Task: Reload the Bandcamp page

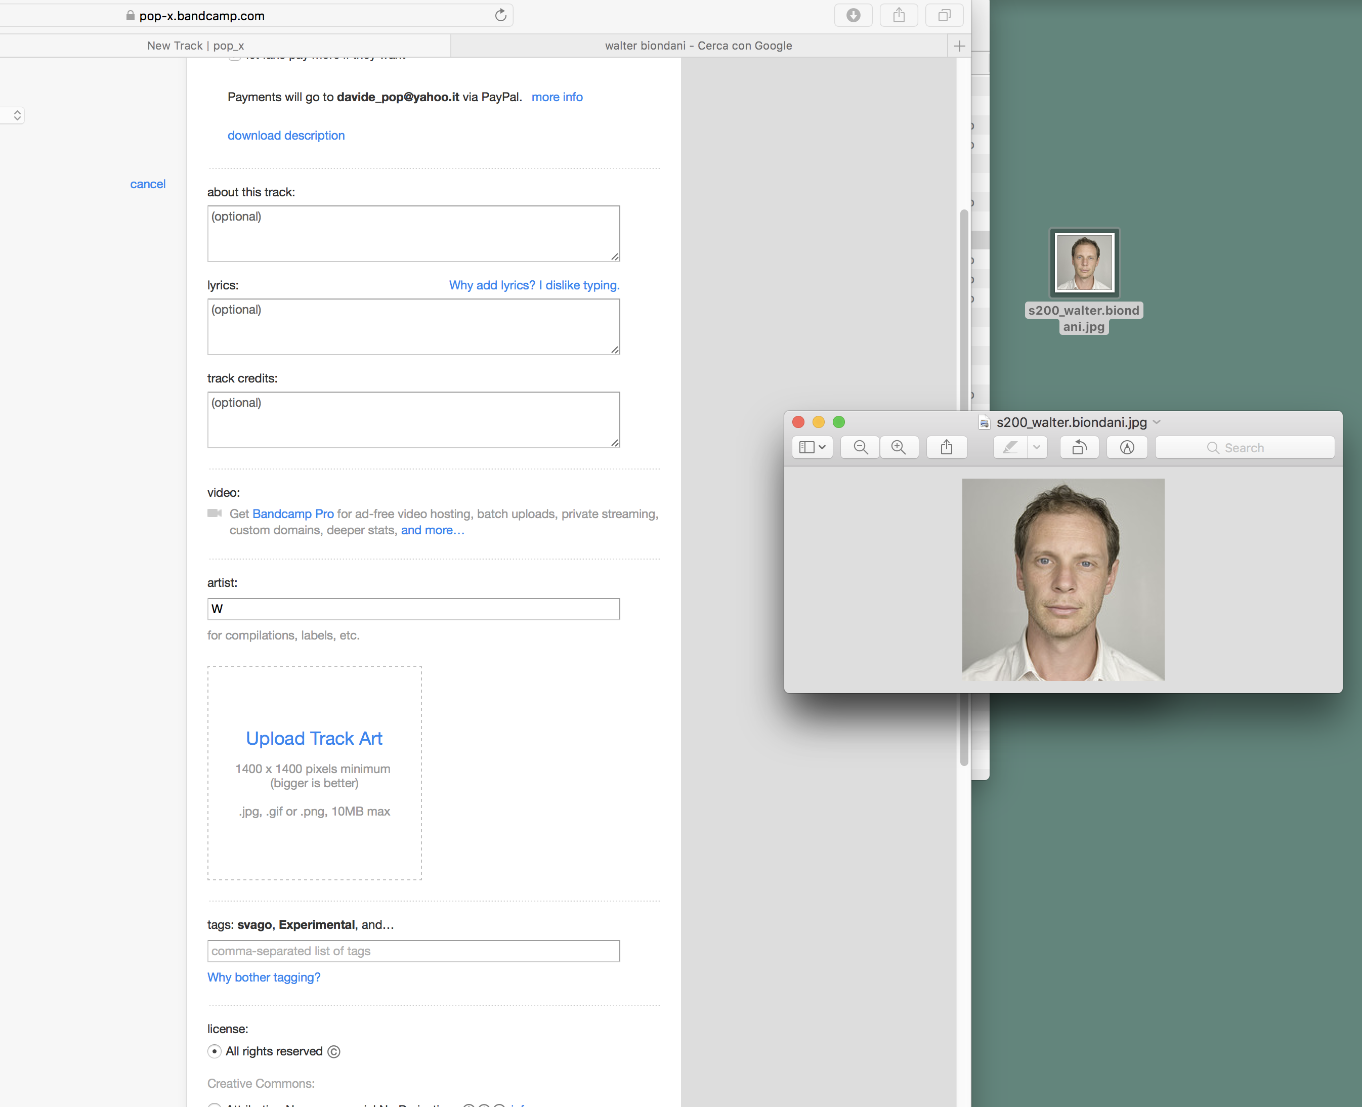Action: pos(500,15)
